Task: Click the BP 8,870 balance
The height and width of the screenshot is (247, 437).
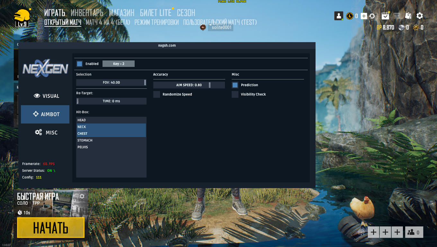Action: point(385,28)
